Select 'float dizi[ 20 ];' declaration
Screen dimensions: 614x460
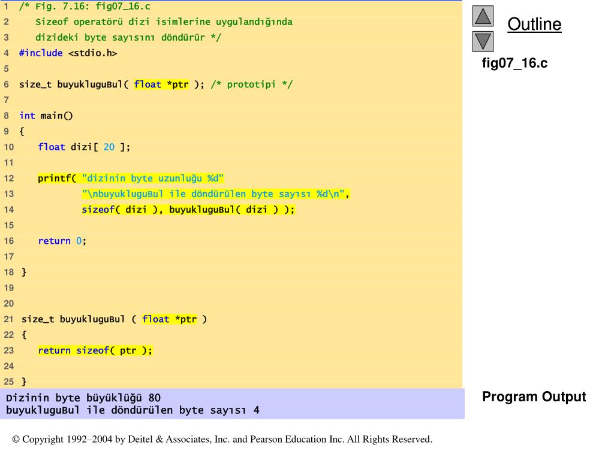(x=84, y=147)
